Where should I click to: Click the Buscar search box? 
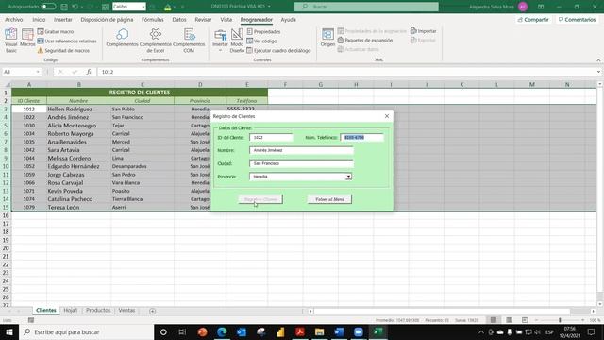(366, 7)
